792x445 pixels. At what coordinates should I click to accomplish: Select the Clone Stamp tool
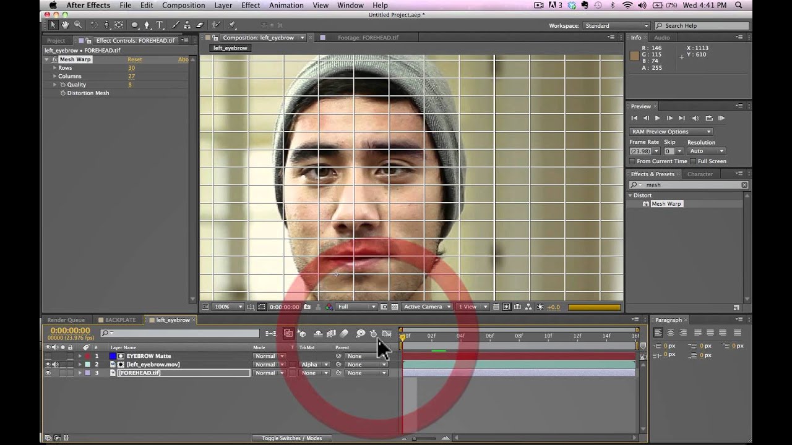pyautogui.click(x=187, y=25)
